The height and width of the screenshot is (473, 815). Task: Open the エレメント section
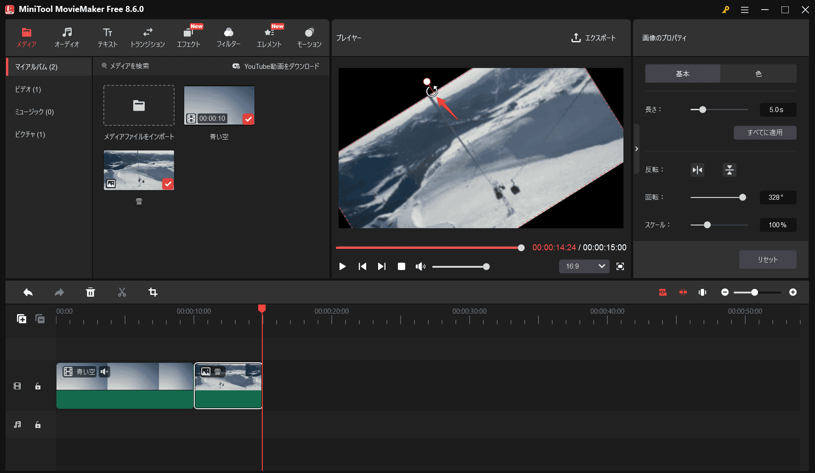tap(269, 37)
